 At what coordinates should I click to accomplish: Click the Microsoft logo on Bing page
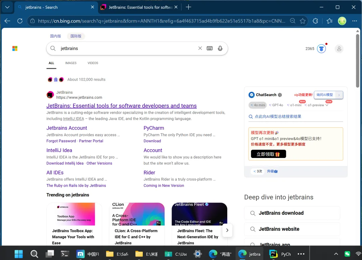coord(15,49)
